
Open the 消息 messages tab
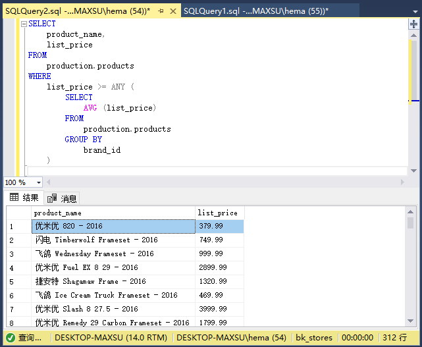62,199
